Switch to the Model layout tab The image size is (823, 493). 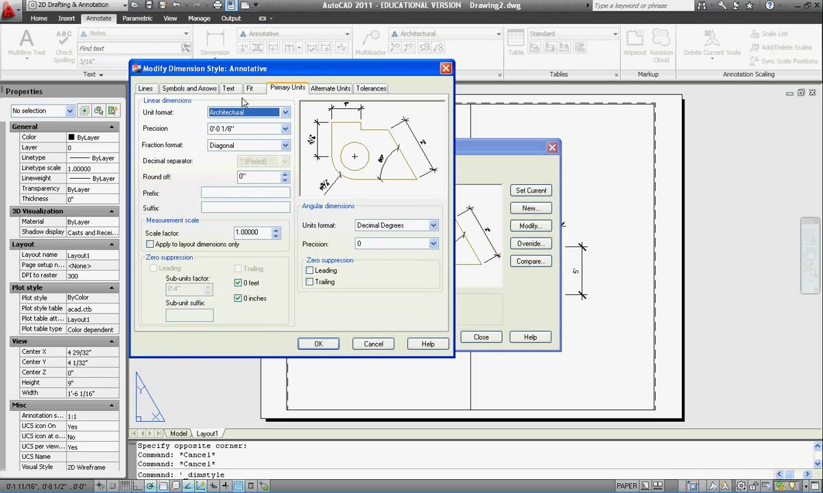point(178,433)
